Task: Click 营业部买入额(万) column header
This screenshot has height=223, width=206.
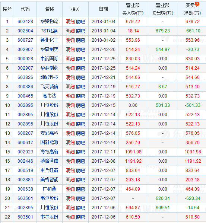Action: tap(133, 9)
